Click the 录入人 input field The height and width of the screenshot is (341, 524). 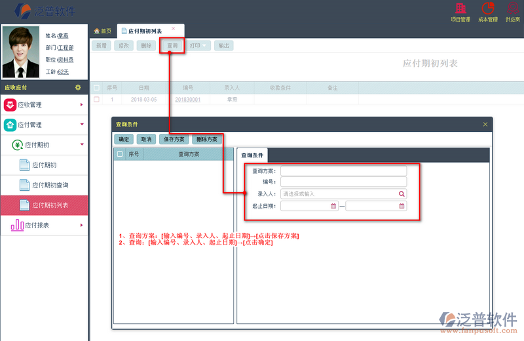(x=343, y=193)
